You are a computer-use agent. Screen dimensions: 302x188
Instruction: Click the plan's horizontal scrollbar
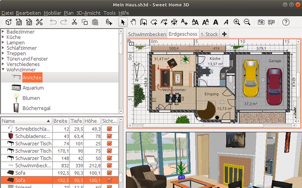click(203, 126)
